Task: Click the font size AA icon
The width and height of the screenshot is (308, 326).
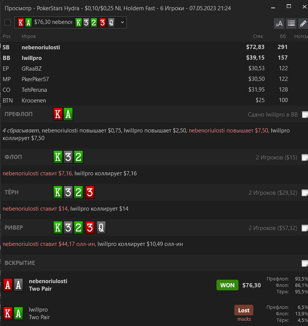Action: point(279,23)
